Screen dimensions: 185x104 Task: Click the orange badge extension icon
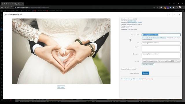click(165, 8)
